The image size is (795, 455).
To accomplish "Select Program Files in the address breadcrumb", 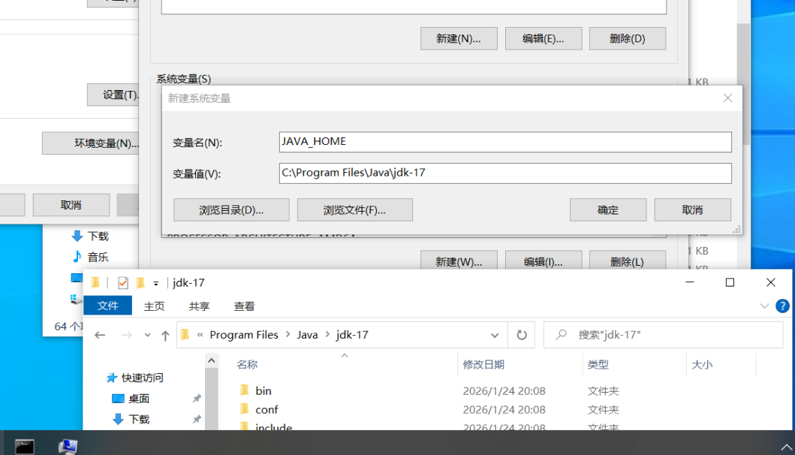I will [x=244, y=335].
